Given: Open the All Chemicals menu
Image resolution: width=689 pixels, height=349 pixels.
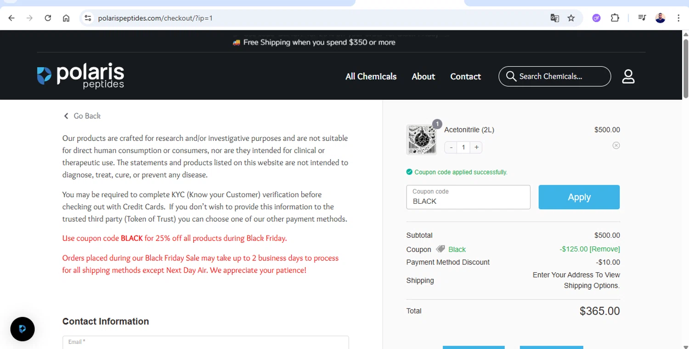Looking at the screenshot, I should [x=371, y=76].
